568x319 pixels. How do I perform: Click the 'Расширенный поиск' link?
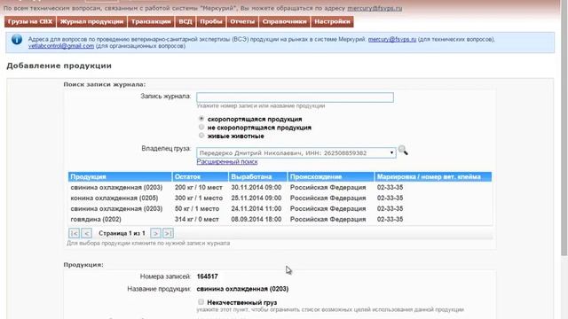click(x=227, y=161)
